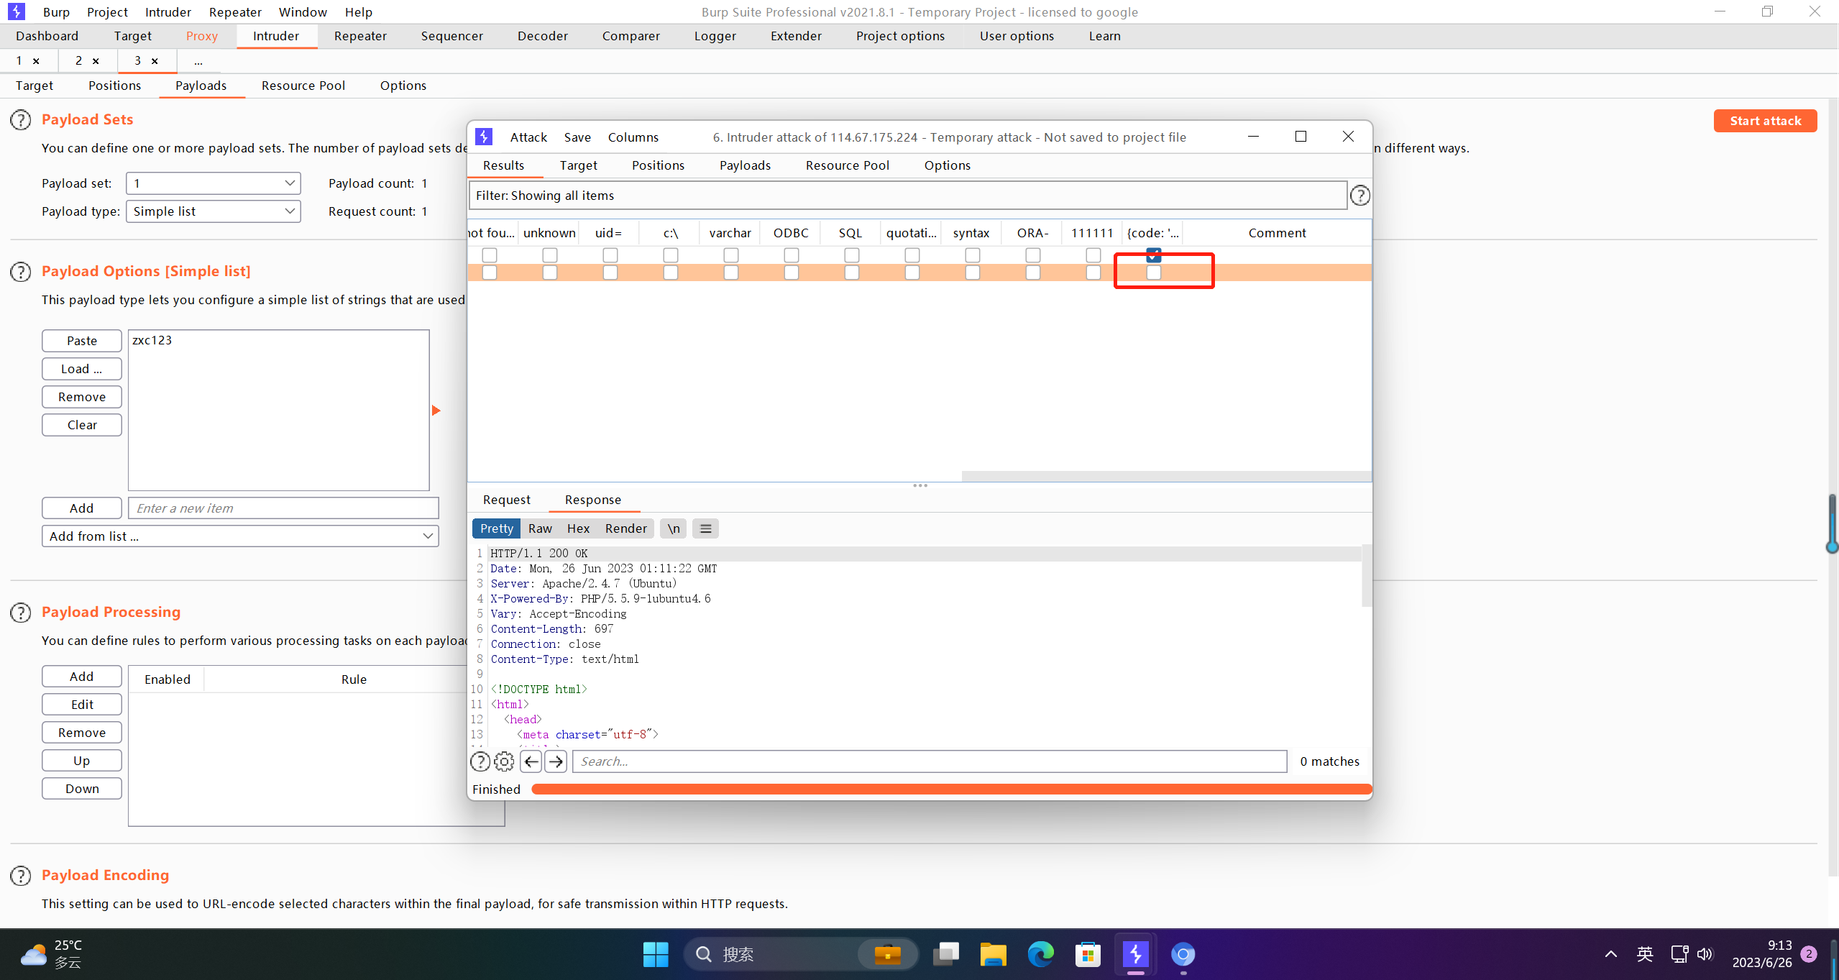Click response Search field
This screenshot has height=980, width=1839.
pyautogui.click(x=930, y=761)
